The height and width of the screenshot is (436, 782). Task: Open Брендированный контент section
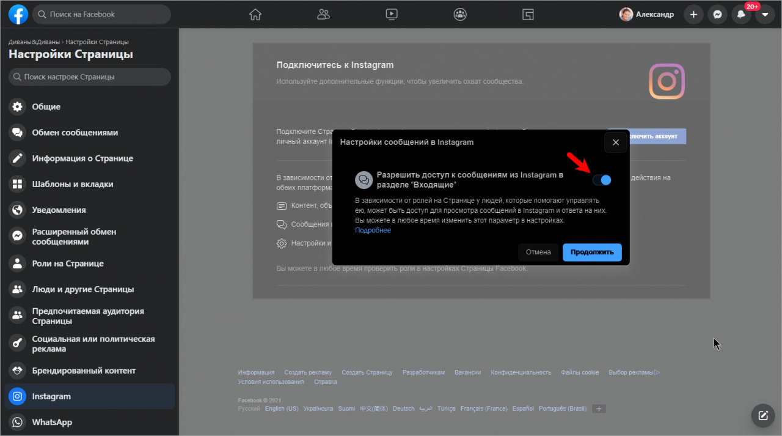tap(89, 371)
